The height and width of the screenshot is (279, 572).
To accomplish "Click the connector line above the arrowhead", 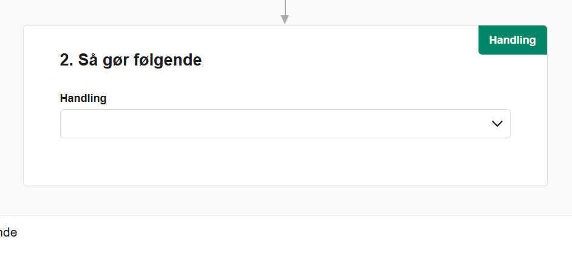I will click(284, 6).
